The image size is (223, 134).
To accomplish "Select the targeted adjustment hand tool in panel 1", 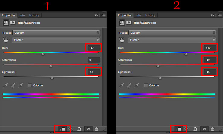I will click(6, 40).
